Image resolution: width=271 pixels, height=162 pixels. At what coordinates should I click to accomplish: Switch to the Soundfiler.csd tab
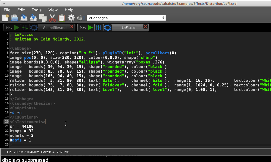click(x=55, y=28)
